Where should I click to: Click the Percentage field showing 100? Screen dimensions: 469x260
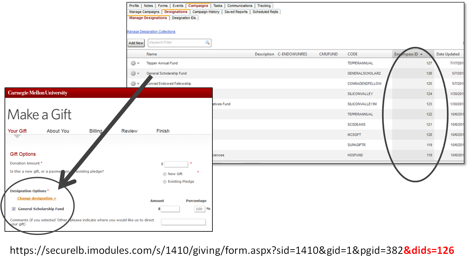tap(199, 209)
